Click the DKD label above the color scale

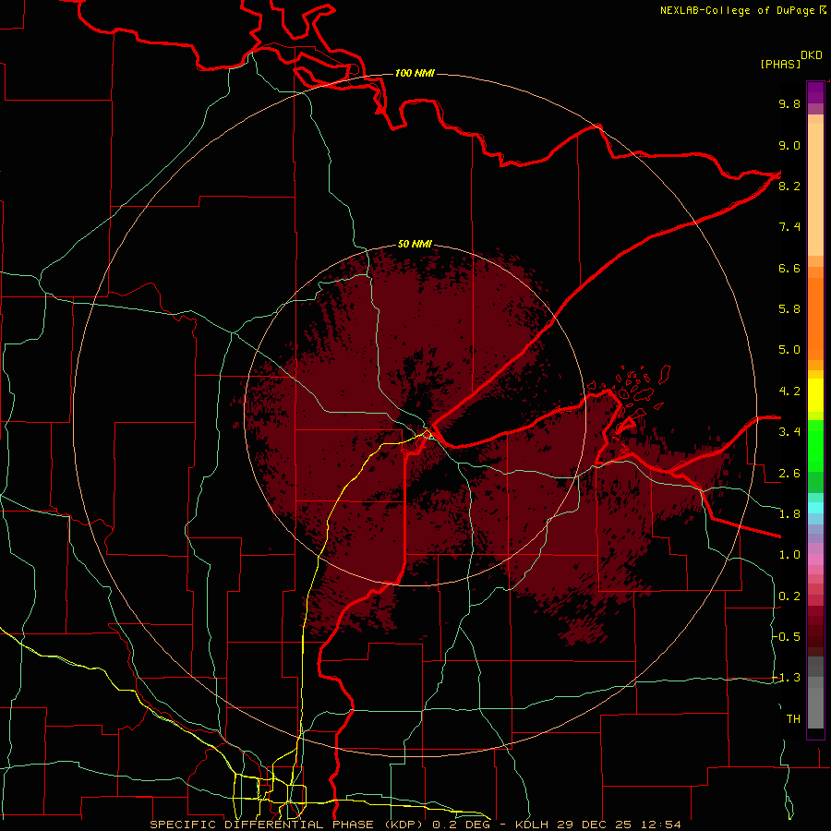pos(812,55)
